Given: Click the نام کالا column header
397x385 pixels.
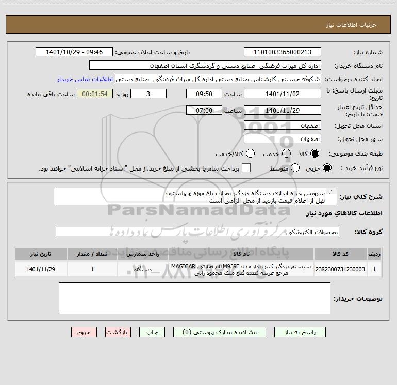Looking at the screenshot, I should pyautogui.click(x=241, y=254).
